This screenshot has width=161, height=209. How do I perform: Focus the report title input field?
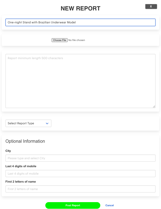click(x=80, y=22)
